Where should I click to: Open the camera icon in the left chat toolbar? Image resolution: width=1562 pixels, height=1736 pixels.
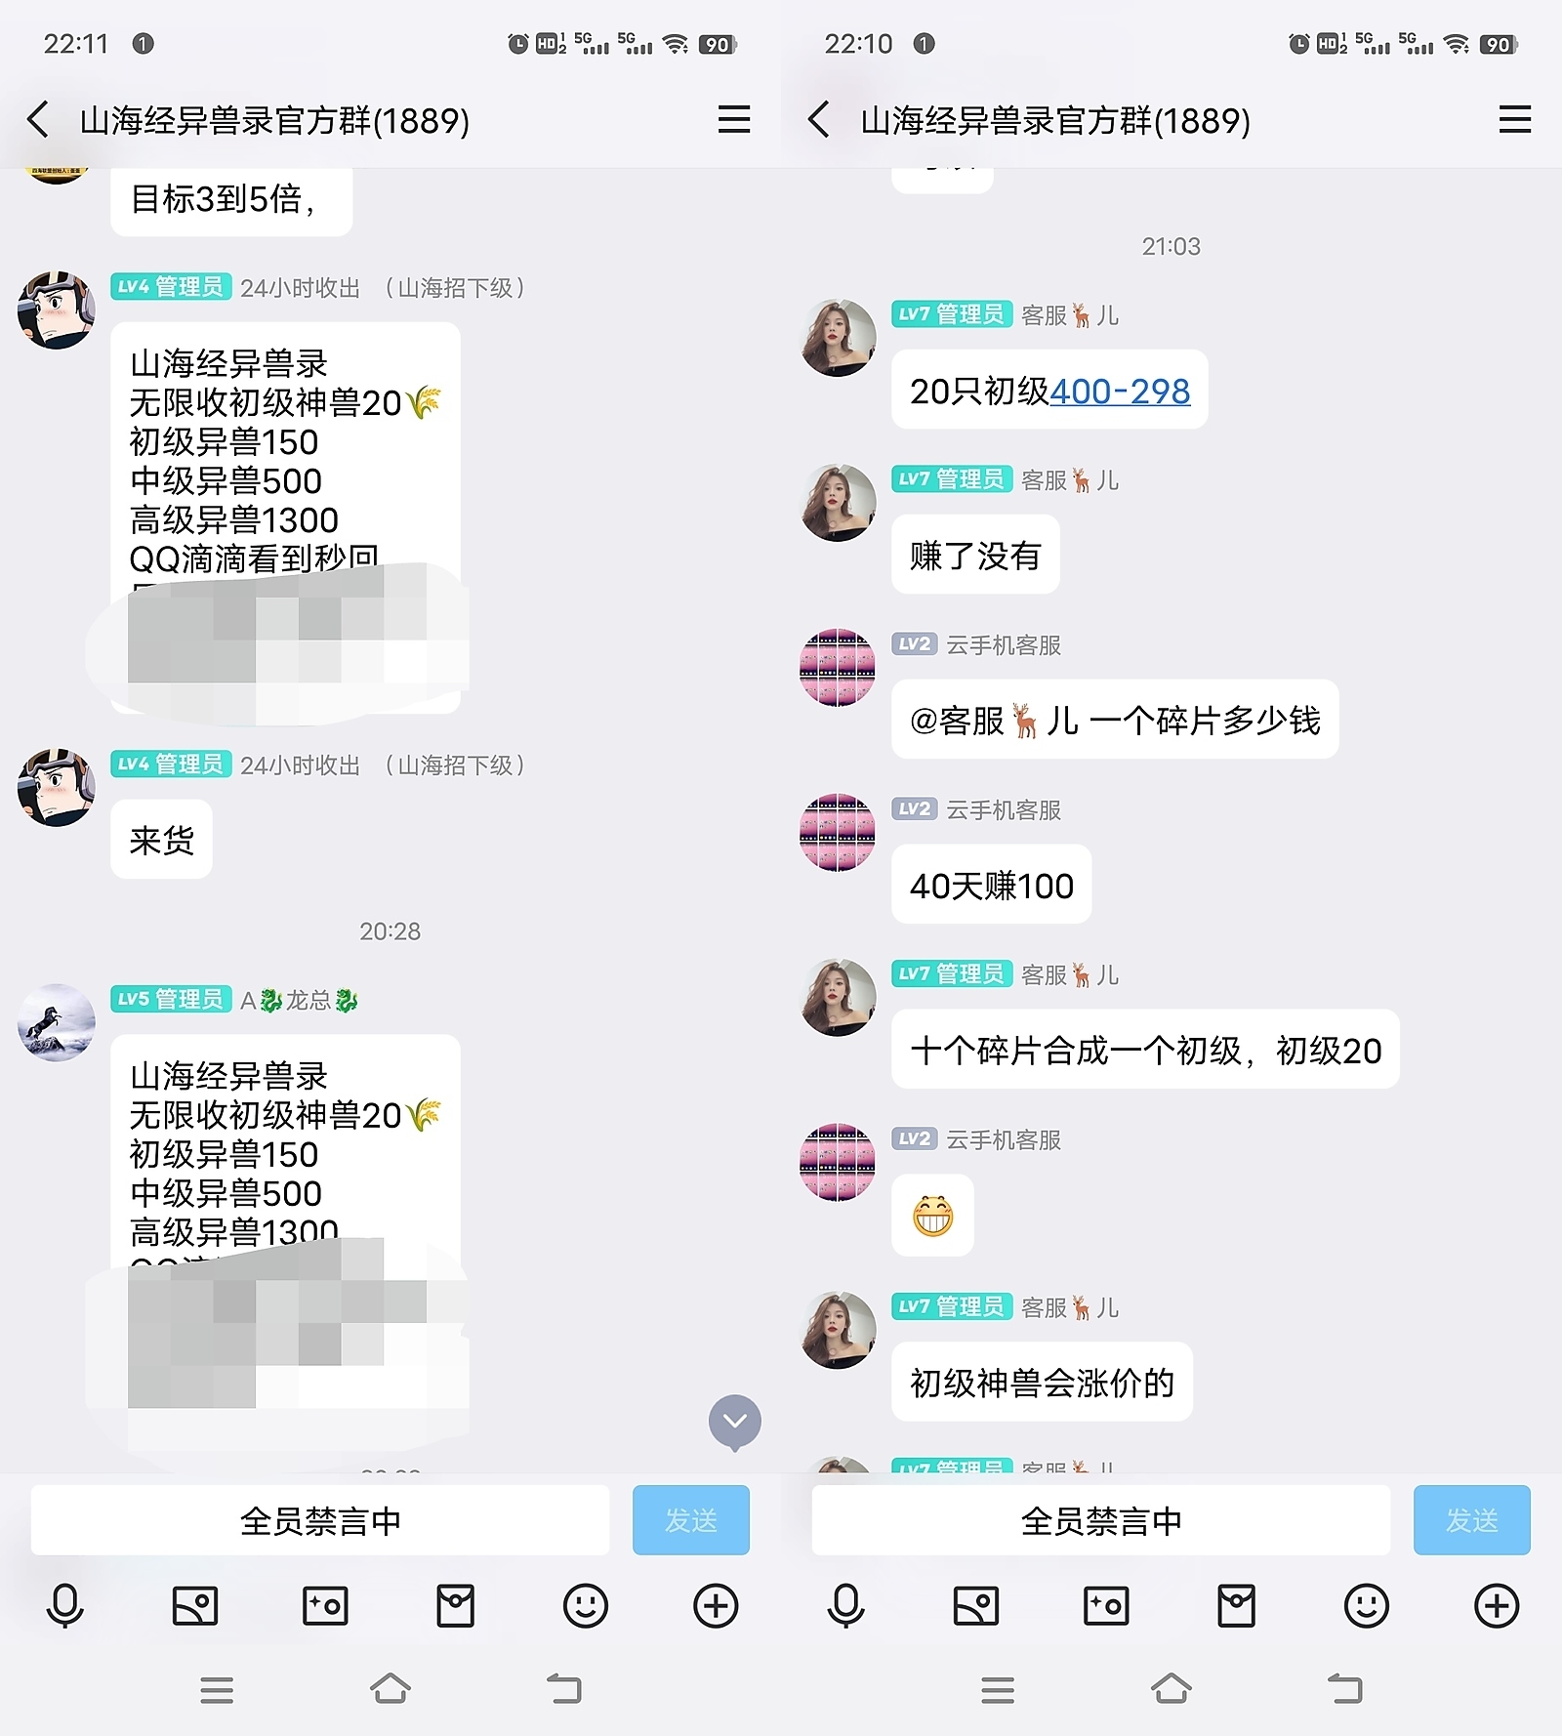325,1605
